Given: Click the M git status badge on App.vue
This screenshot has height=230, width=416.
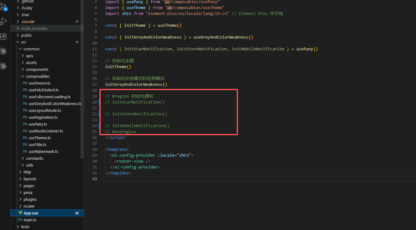Looking at the screenshot, I should point(77,213).
